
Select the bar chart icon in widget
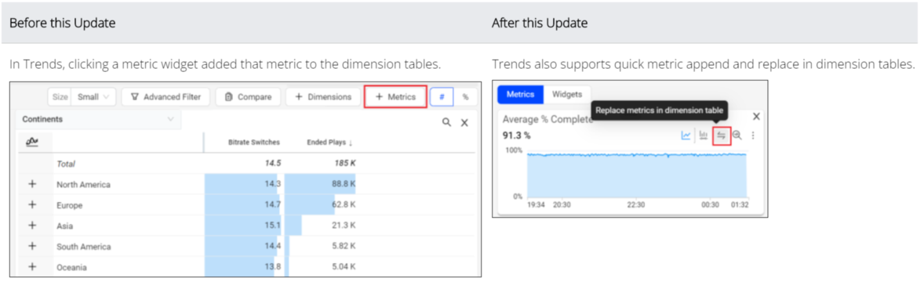click(703, 135)
